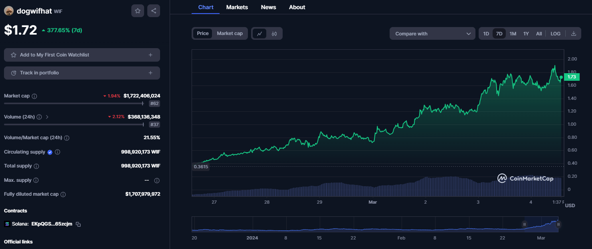Open the News tab

[268, 7]
